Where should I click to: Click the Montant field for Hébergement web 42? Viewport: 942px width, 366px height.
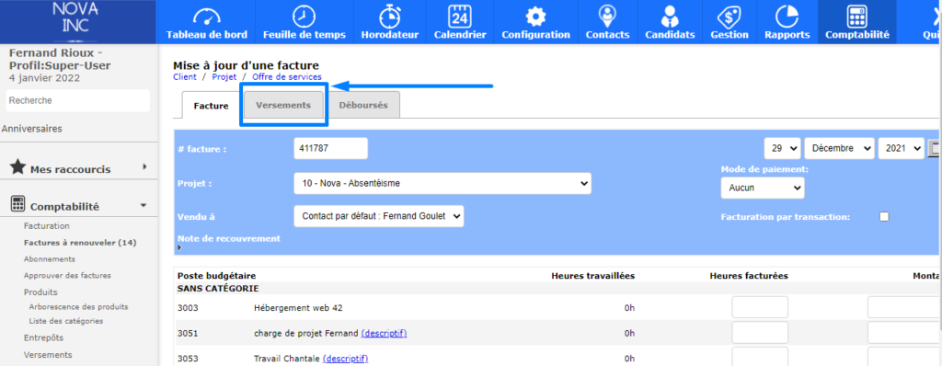click(x=904, y=308)
